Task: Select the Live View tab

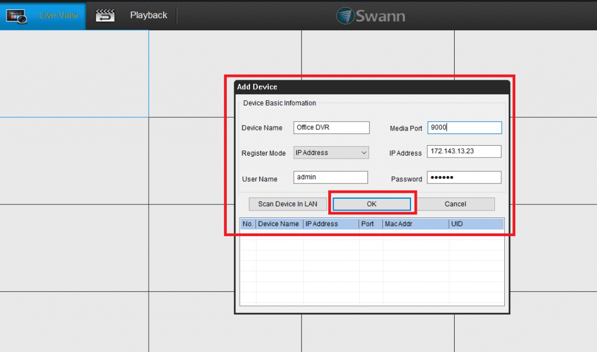Action: [43, 15]
